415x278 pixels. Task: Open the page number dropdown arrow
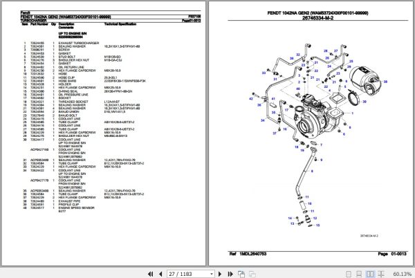[x=212, y=274]
